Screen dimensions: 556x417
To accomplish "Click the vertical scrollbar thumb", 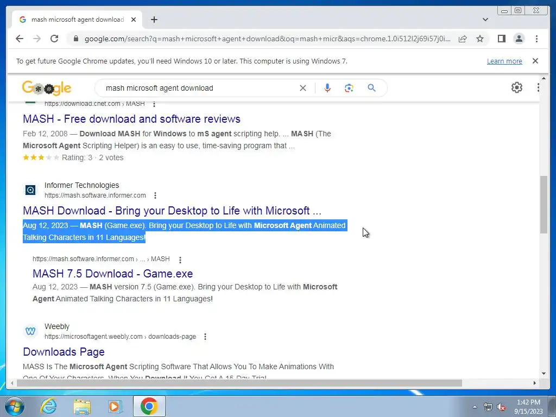I will tap(544, 204).
